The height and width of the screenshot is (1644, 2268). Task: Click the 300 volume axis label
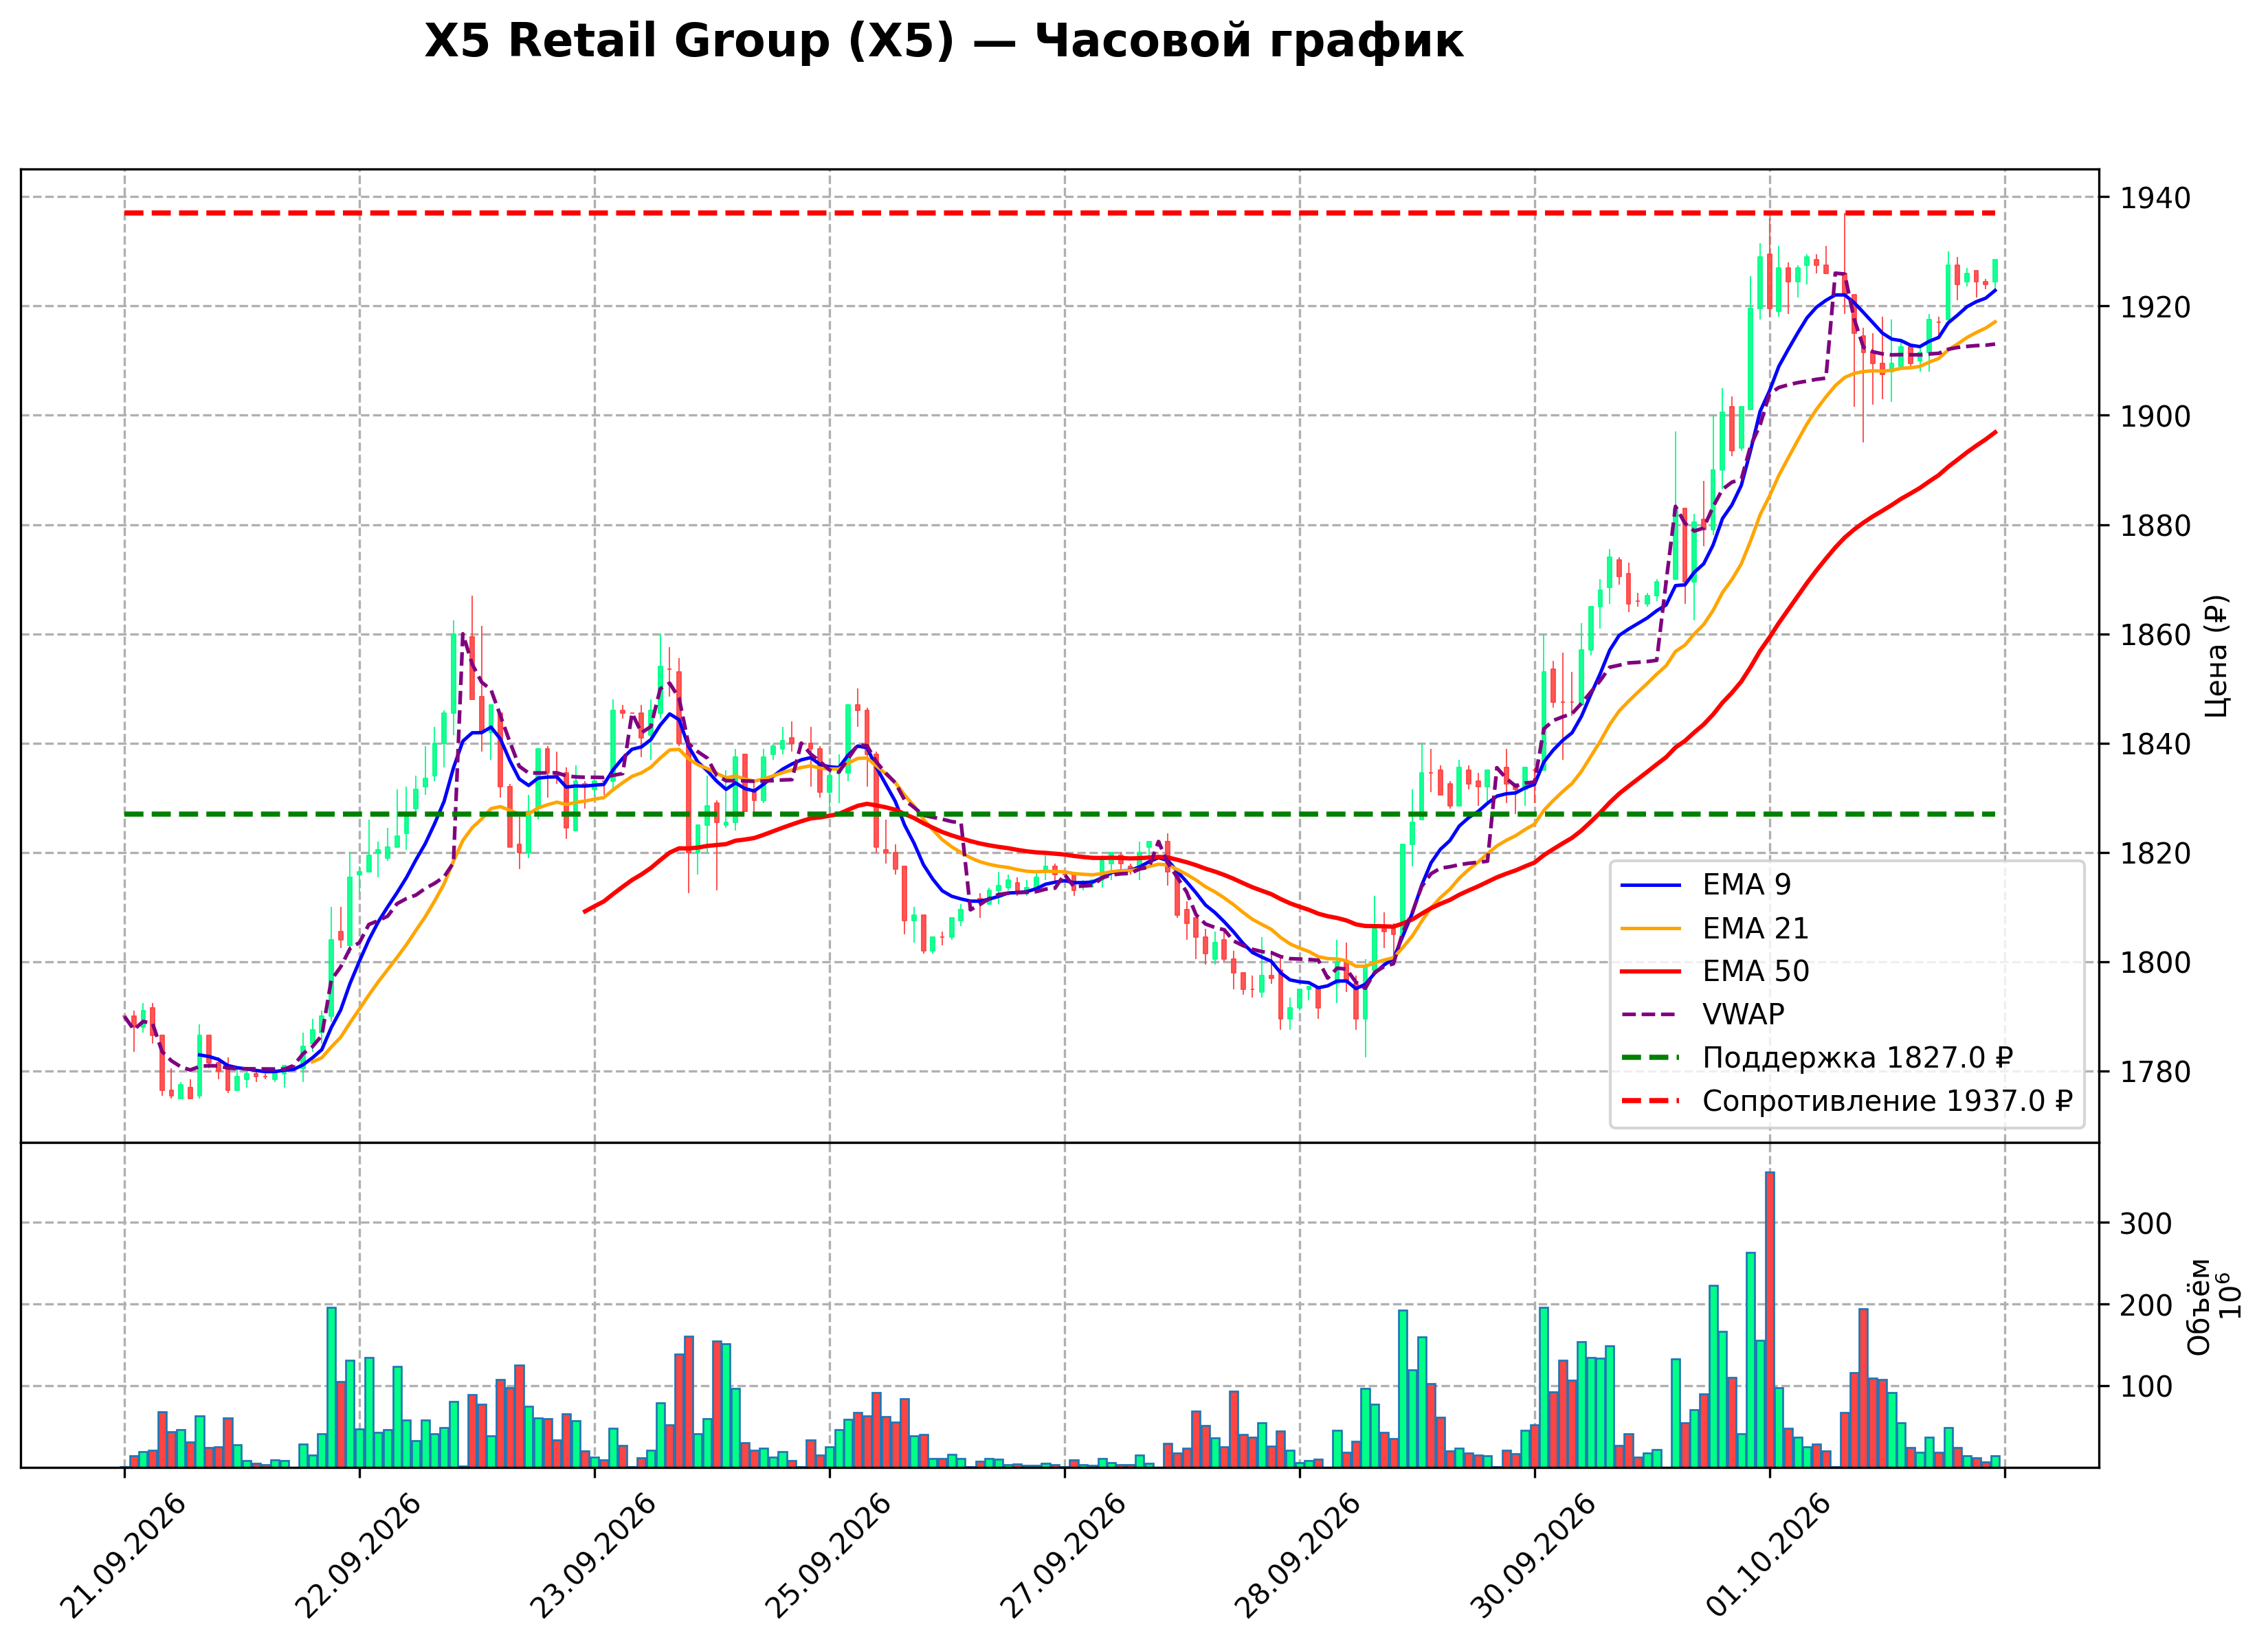pos(2147,1224)
